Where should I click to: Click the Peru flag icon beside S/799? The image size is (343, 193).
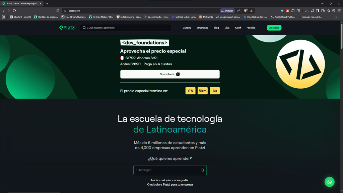pyautogui.click(x=122, y=58)
